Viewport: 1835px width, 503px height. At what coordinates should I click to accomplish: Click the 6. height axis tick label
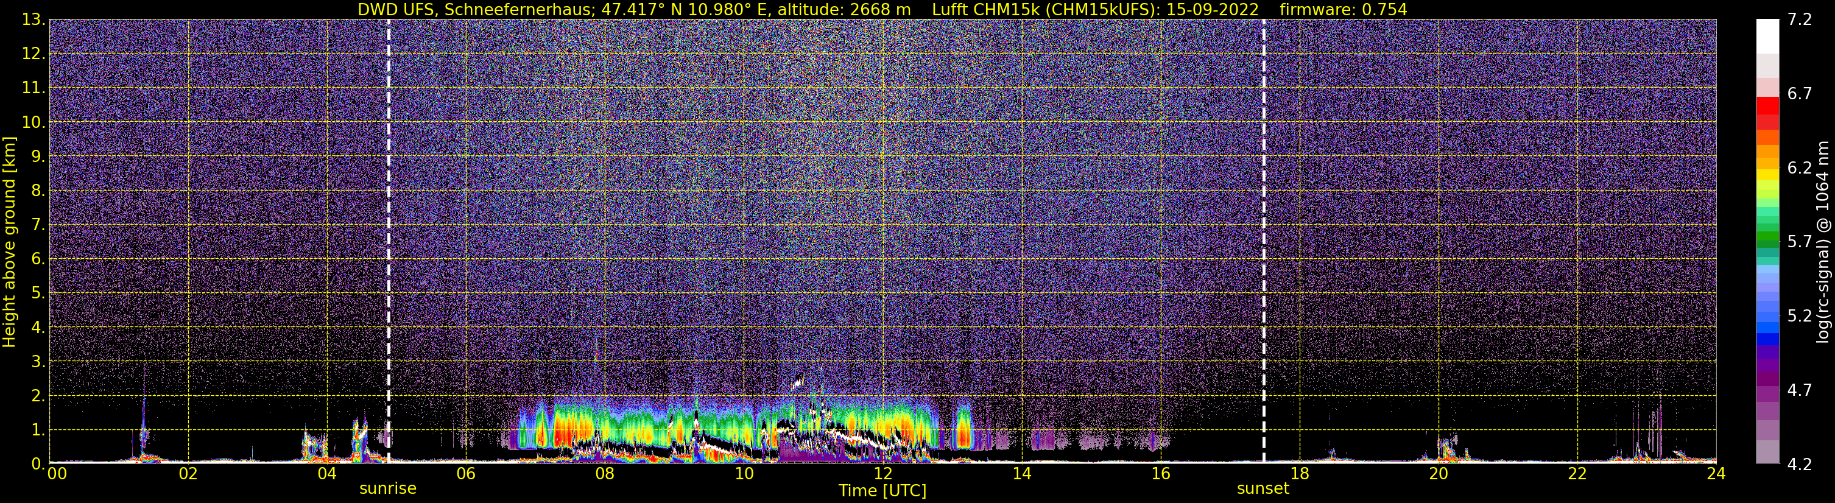pos(38,259)
